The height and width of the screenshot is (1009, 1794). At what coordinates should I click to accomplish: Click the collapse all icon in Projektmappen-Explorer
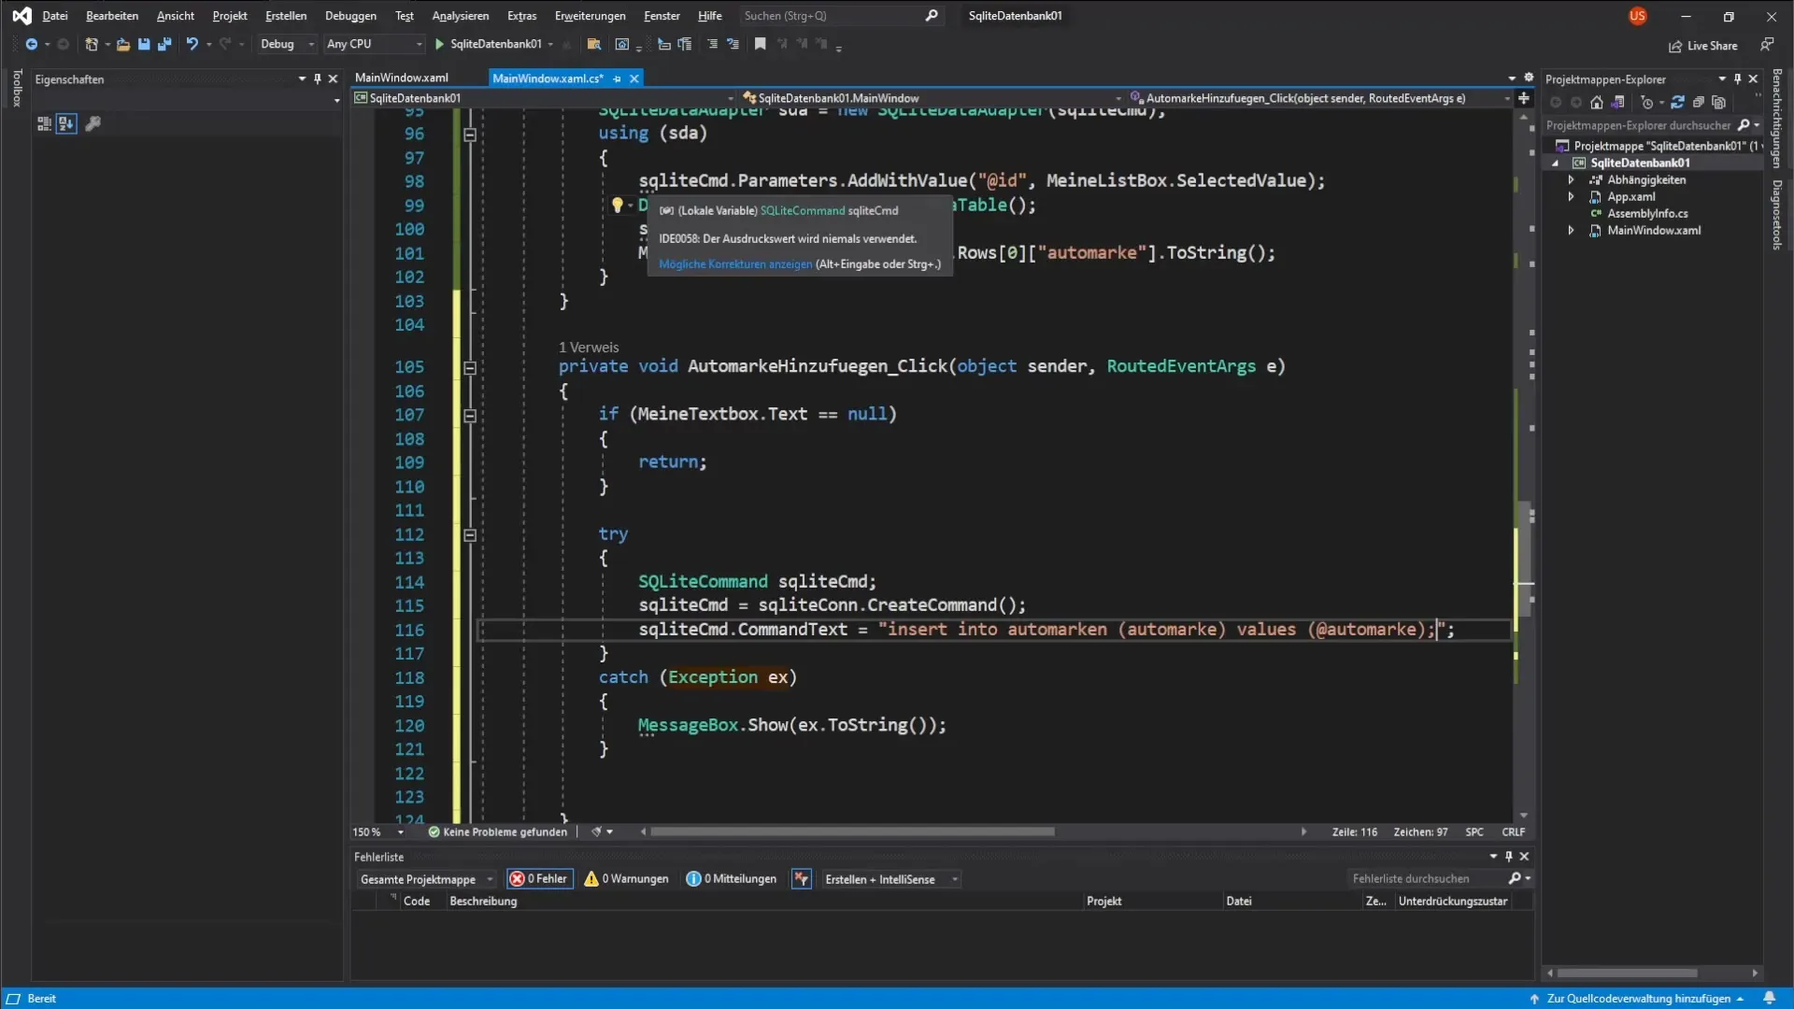pos(1699,103)
